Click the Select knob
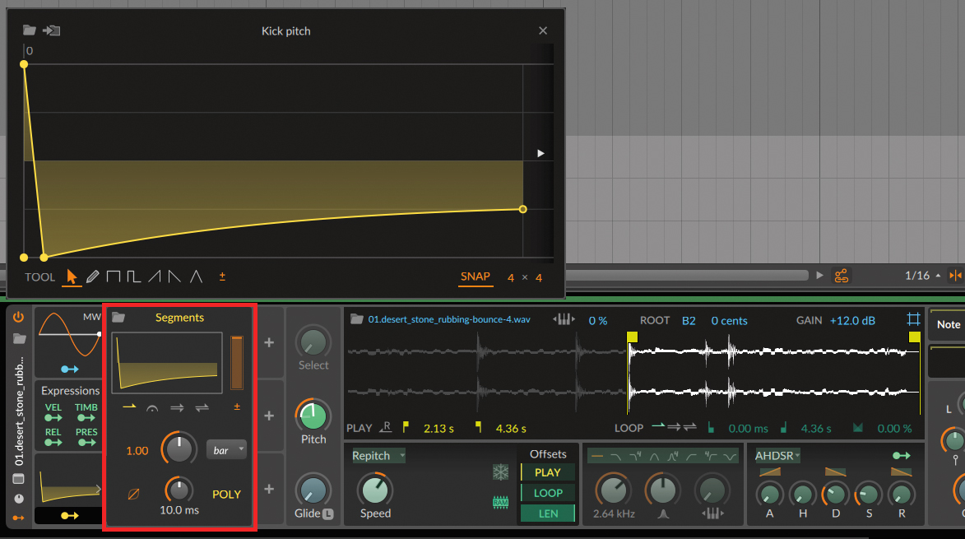 coord(313,342)
